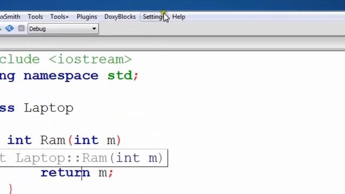Click '<iostream>' in the include line

pyautogui.click(x=90, y=59)
